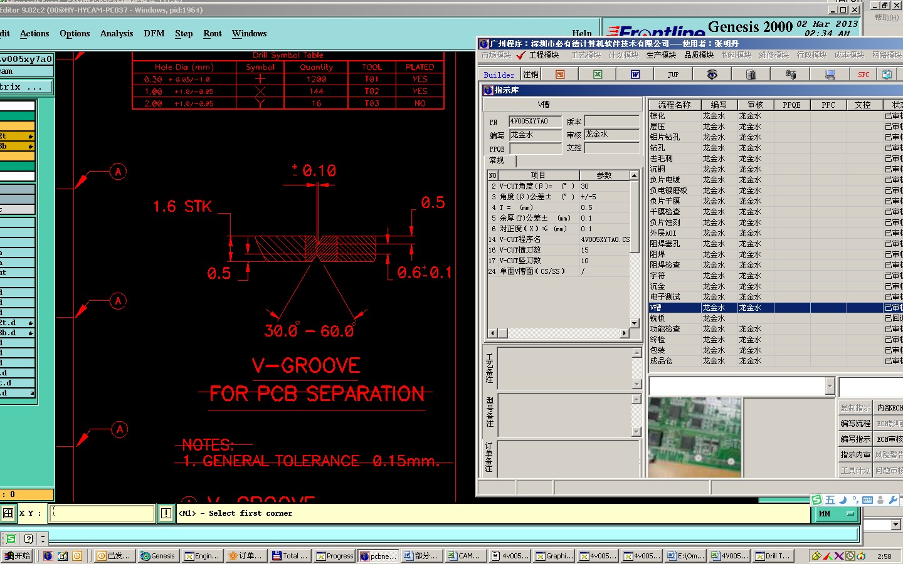The height and width of the screenshot is (564, 903).
Task: Open the Analysis menu
Action: pyautogui.click(x=117, y=34)
